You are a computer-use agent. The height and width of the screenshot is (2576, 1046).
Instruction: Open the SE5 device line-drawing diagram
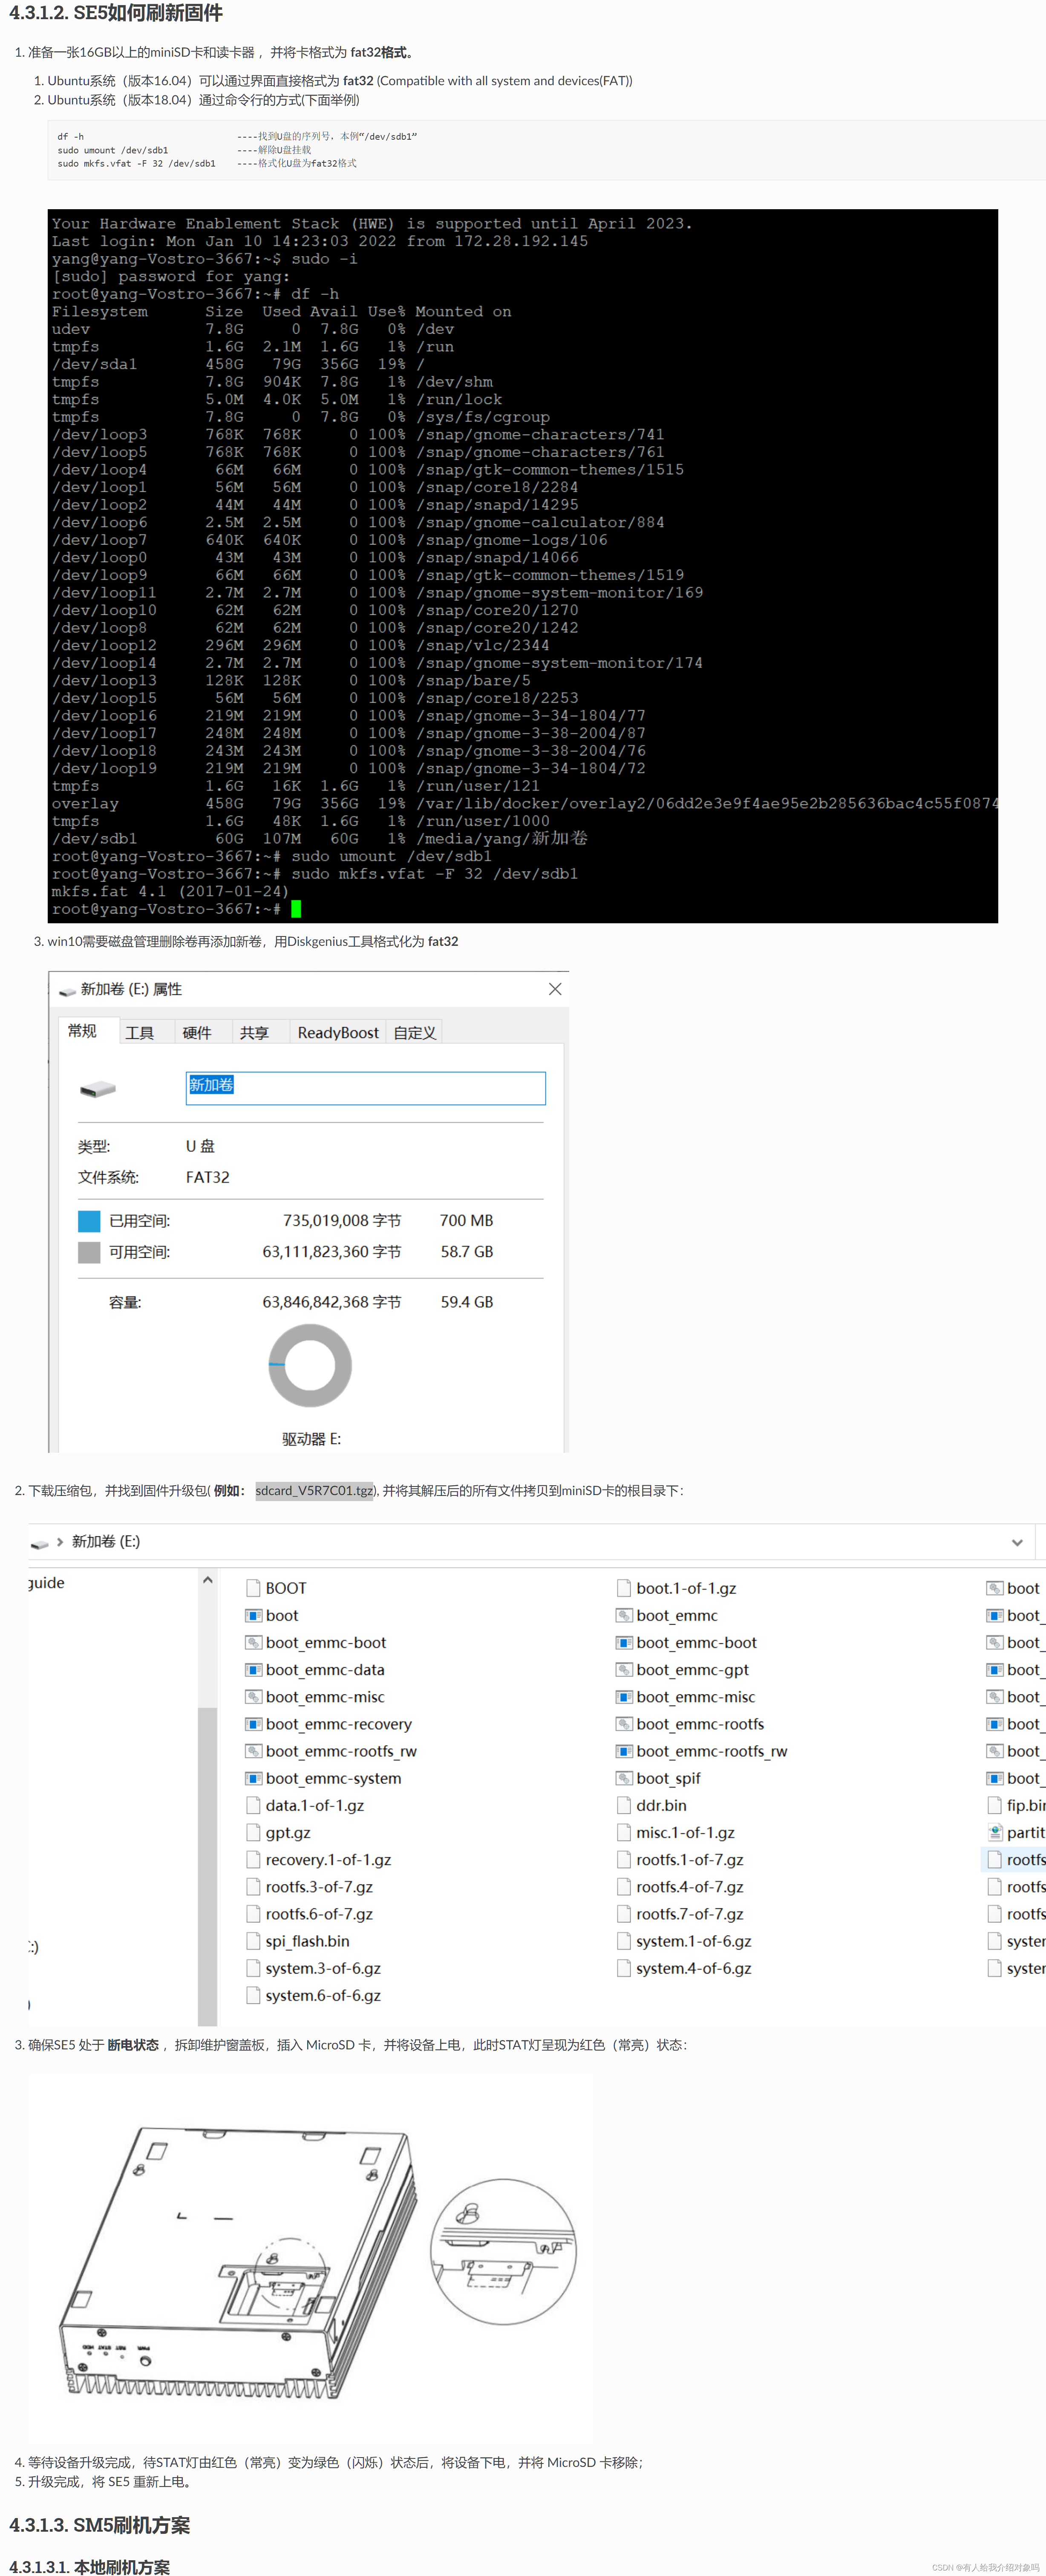click(310, 2258)
